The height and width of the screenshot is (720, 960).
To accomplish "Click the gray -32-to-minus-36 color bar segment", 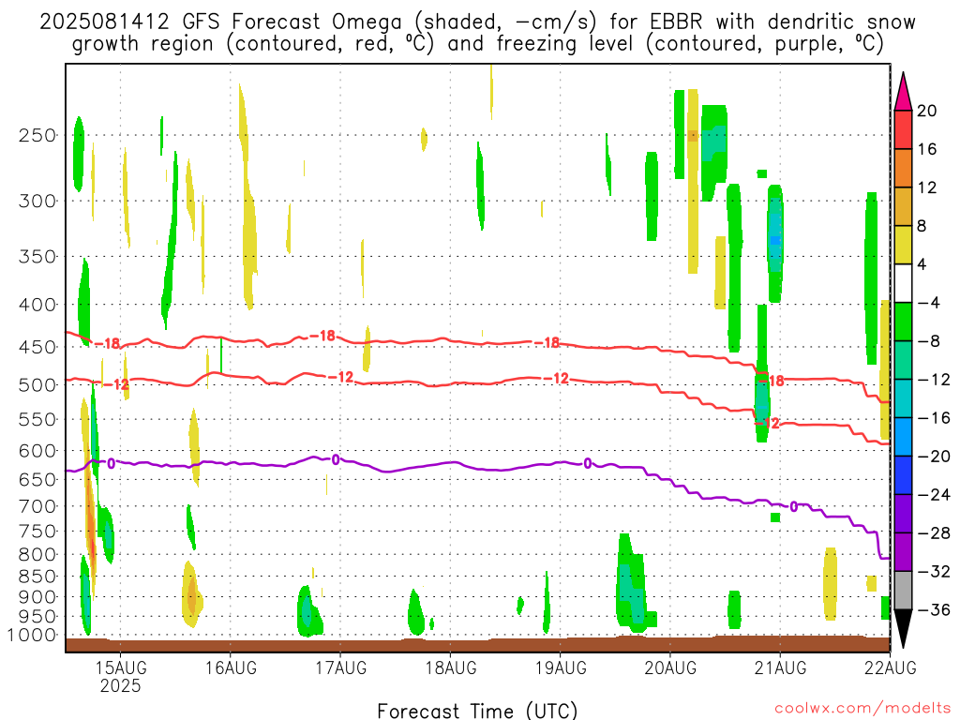I will point(903,591).
